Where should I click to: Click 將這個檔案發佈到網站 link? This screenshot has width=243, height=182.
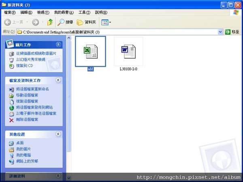[x=34, y=108]
